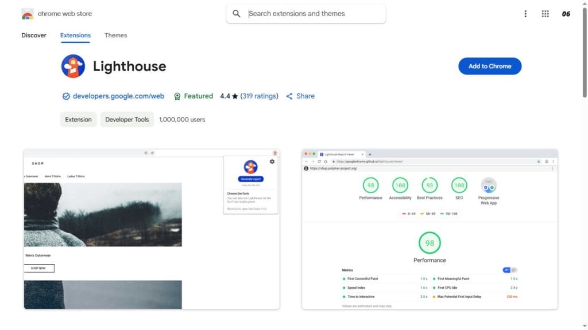The width and height of the screenshot is (588, 330).
Task: Click the 1,000,000 users text
Action: click(182, 119)
